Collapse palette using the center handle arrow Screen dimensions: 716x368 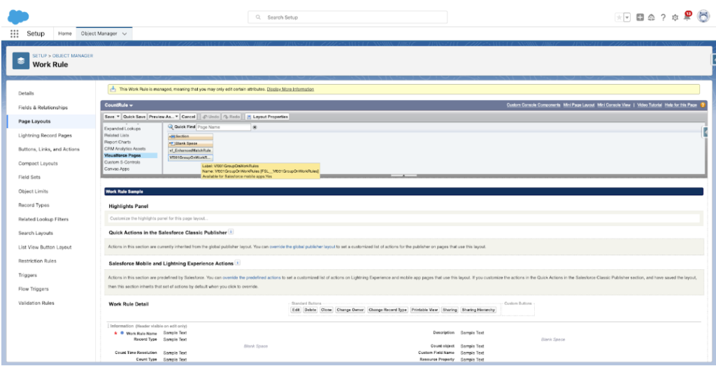click(x=403, y=175)
